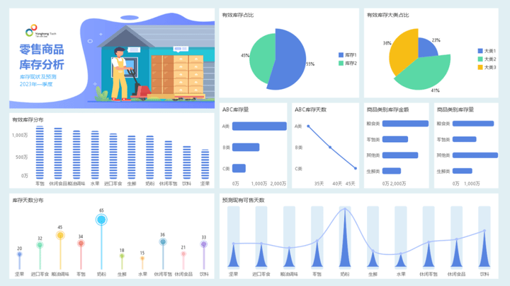The width and height of the screenshot is (510, 286).
Task: Select the green 45% pie slice
Action: pyautogui.click(x=262, y=59)
